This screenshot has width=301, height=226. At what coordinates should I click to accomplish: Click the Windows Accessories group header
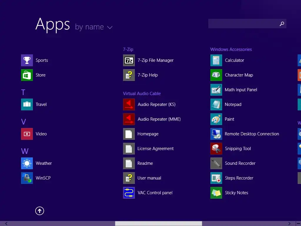pos(231,49)
